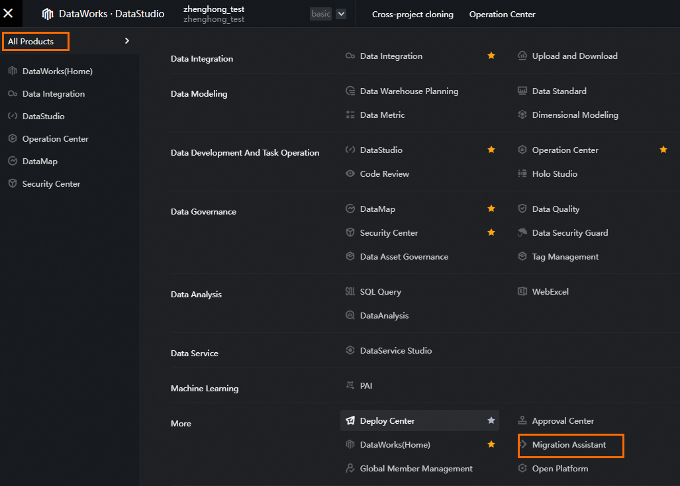This screenshot has height=486, width=680.
Task: Open Security Center in the left sidebar
Action: click(51, 184)
